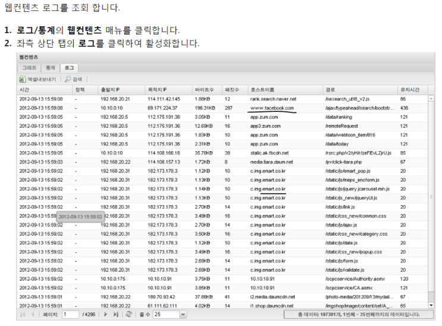Click path /static/js/validate.js cell
The height and width of the screenshot is (326, 442).
tap(344, 270)
